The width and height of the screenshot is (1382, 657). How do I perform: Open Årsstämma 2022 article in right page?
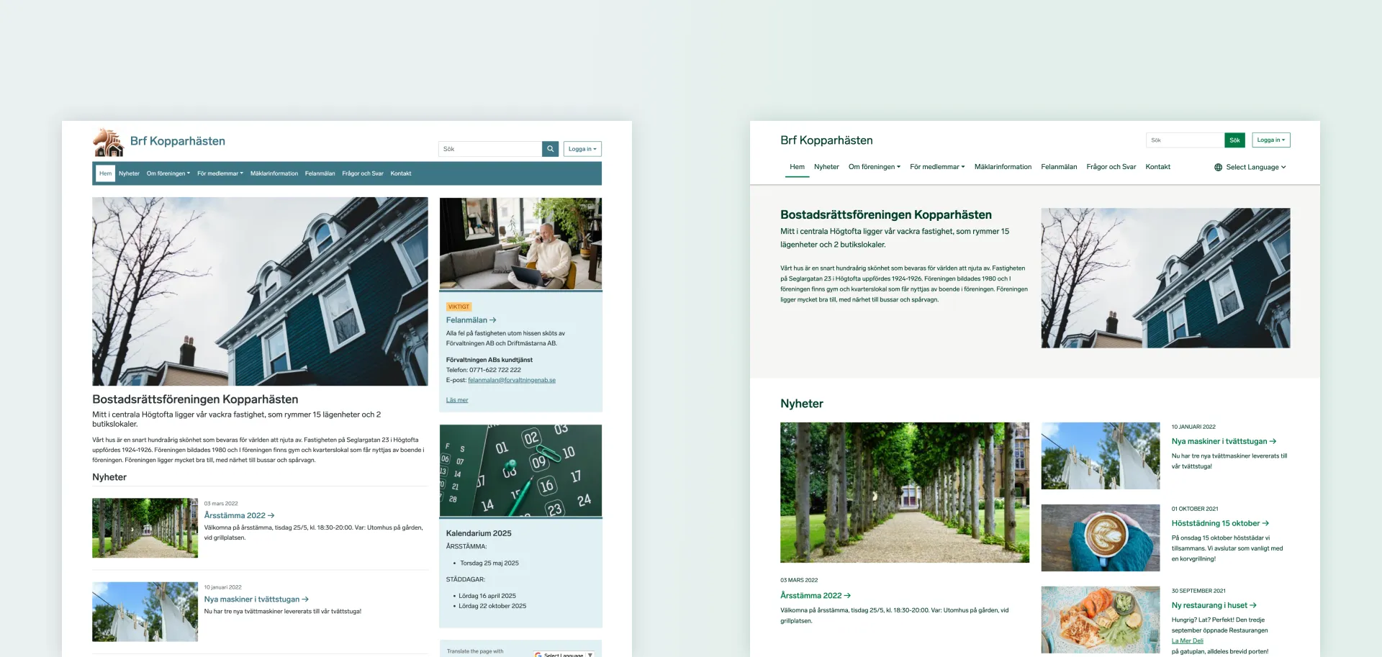[816, 596]
